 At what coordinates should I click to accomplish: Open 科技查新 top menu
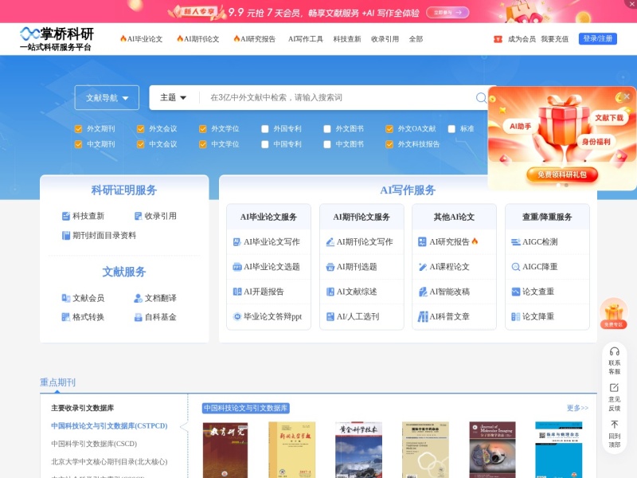pyautogui.click(x=347, y=39)
